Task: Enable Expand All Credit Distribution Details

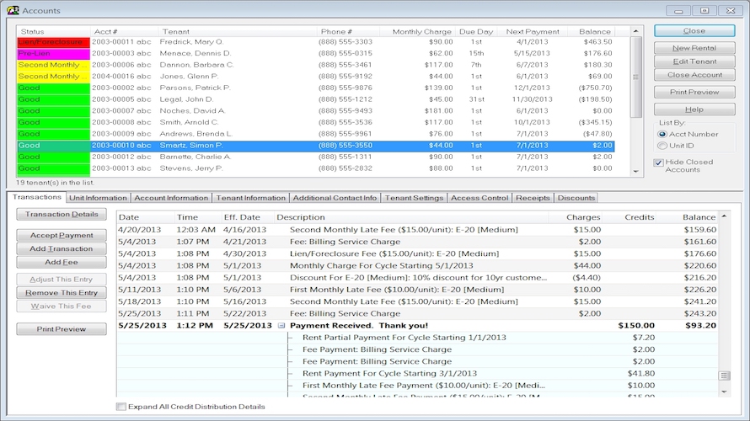Action: 122,407
